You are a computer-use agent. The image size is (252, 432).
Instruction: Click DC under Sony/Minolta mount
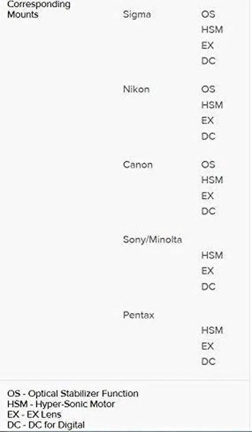pos(208,287)
